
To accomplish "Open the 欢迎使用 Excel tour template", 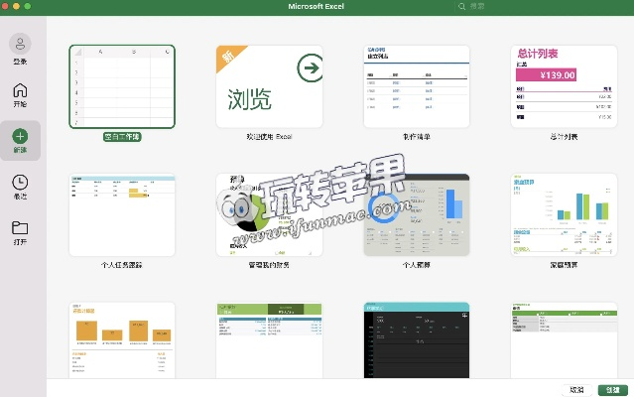I will point(269,86).
